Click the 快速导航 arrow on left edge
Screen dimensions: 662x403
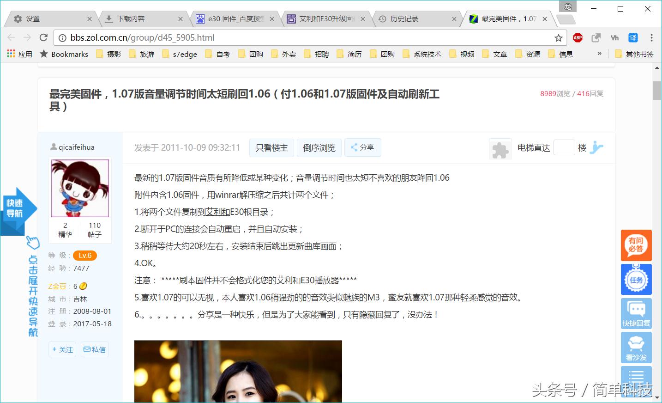tap(18, 208)
